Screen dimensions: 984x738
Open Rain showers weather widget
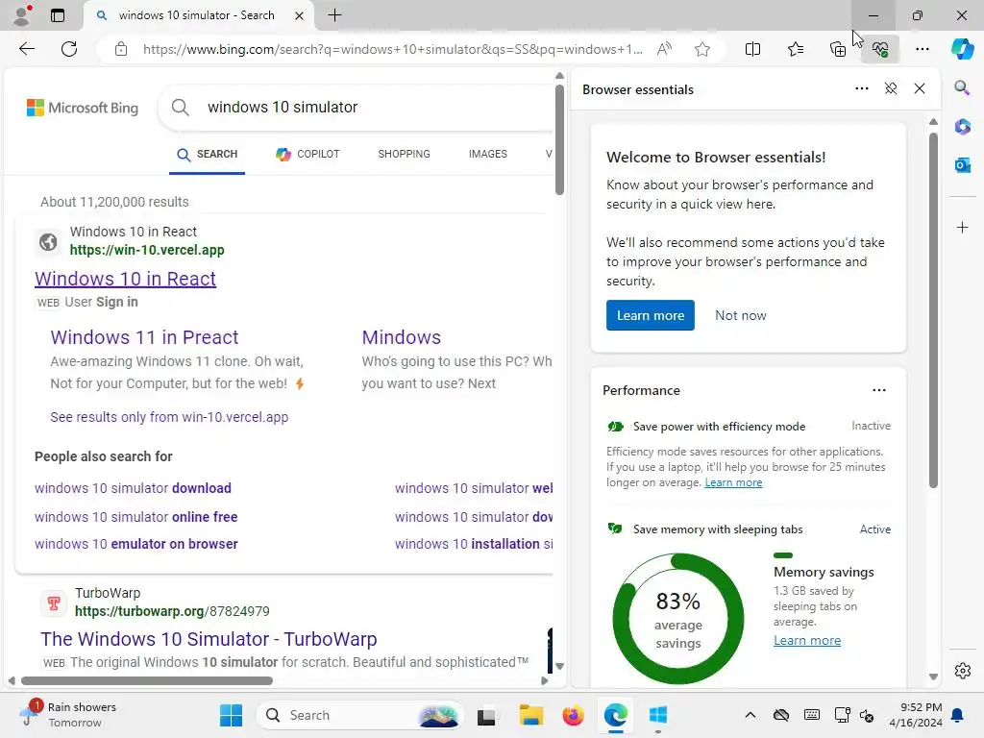[68, 715]
